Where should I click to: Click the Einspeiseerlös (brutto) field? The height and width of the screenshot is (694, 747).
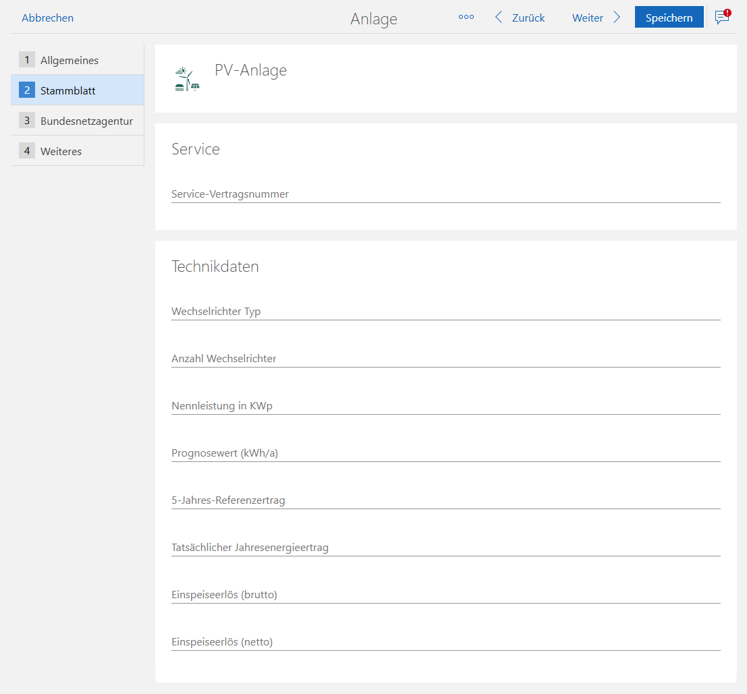445,595
